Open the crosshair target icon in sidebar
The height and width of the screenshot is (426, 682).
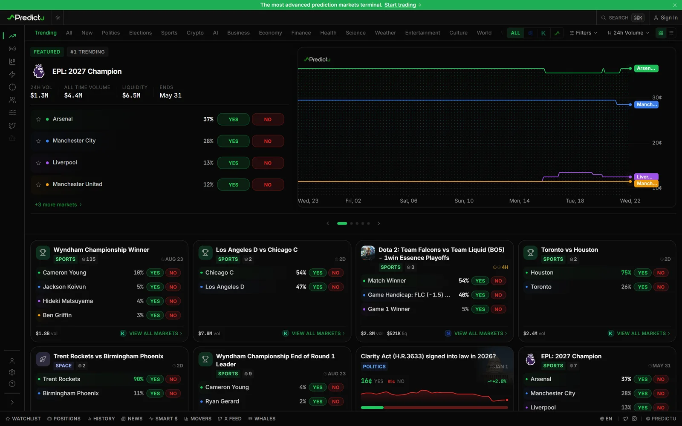click(x=12, y=87)
